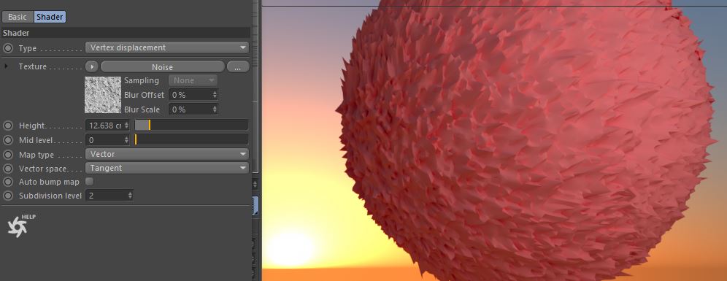Click the Shader section header
Screen dimensions: 727x281
[126, 33]
